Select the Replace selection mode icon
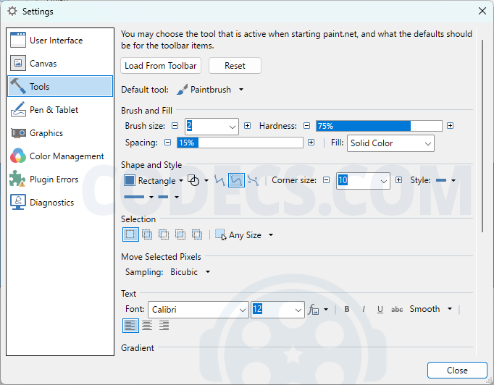Image resolution: width=494 pixels, height=385 pixels. [x=130, y=235]
